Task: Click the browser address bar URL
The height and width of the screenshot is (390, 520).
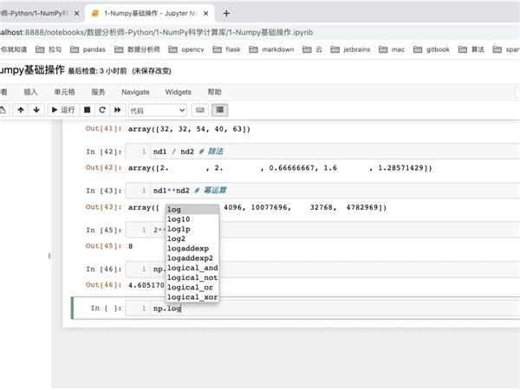Action: 156,33
